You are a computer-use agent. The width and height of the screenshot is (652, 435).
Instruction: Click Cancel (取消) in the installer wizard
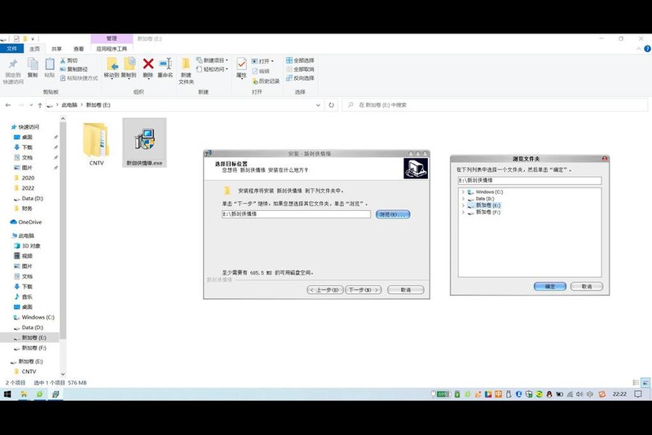pyautogui.click(x=406, y=290)
